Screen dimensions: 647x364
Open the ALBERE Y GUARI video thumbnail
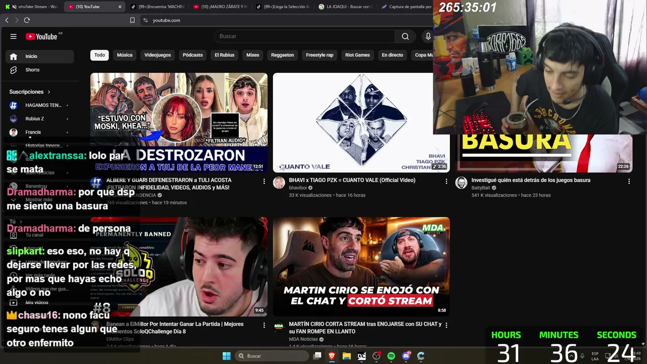(179, 122)
